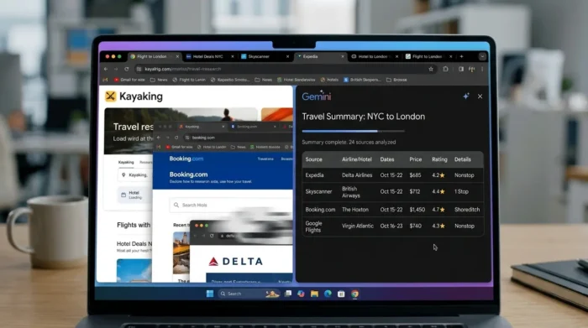Image resolution: width=588 pixels, height=328 pixels.
Task: Open the Hotel Sonderwiss bookmark
Action: pyautogui.click(x=296, y=80)
